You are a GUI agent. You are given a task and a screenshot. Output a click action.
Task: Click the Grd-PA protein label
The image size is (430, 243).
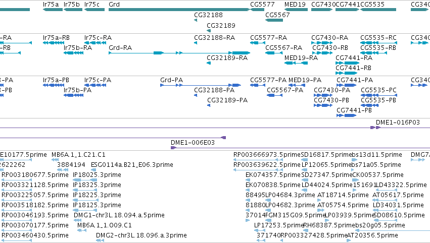tap(172, 80)
